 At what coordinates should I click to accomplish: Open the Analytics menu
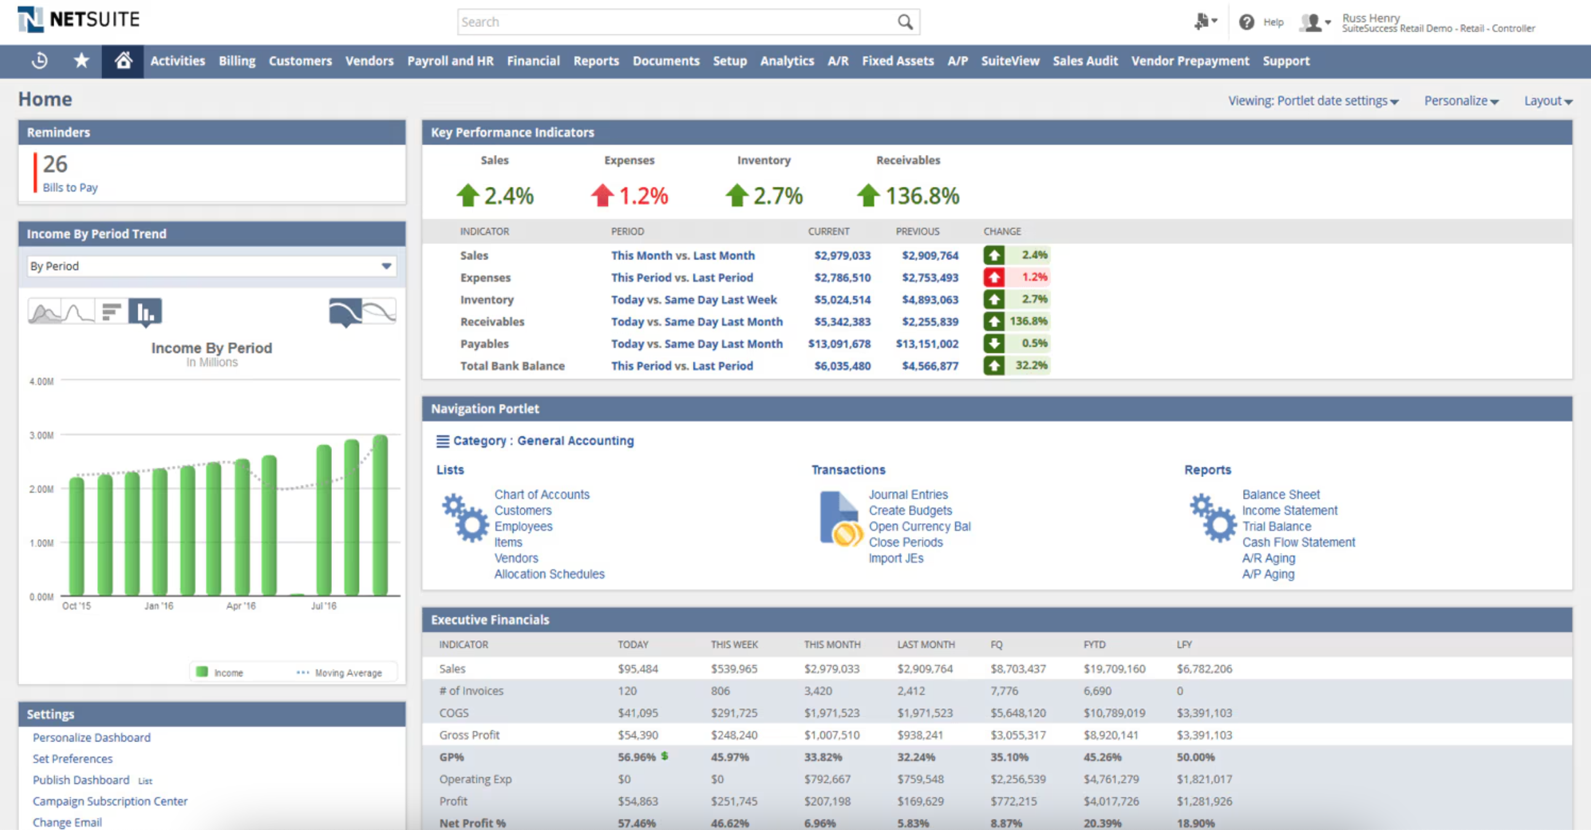tap(787, 61)
